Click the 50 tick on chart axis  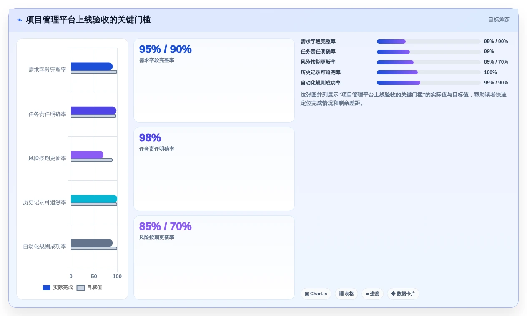[94, 276]
